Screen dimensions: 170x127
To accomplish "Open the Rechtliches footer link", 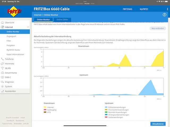I will point(20,121).
